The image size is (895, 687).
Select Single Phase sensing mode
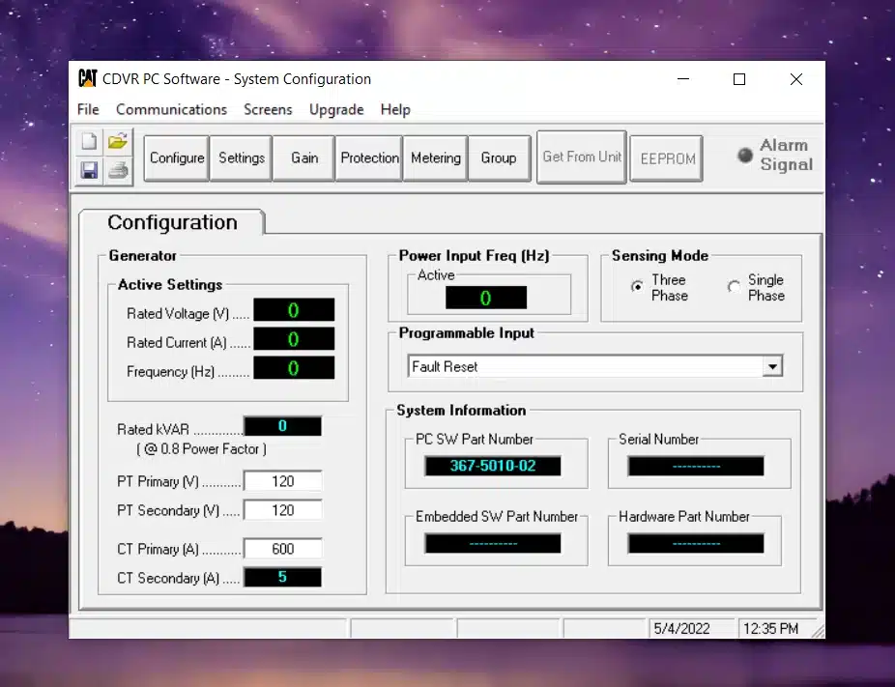click(x=735, y=287)
